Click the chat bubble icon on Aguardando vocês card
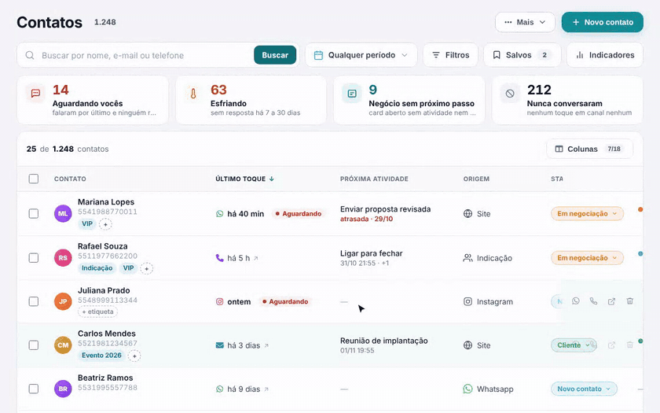660x413 pixels. point(36,93)
